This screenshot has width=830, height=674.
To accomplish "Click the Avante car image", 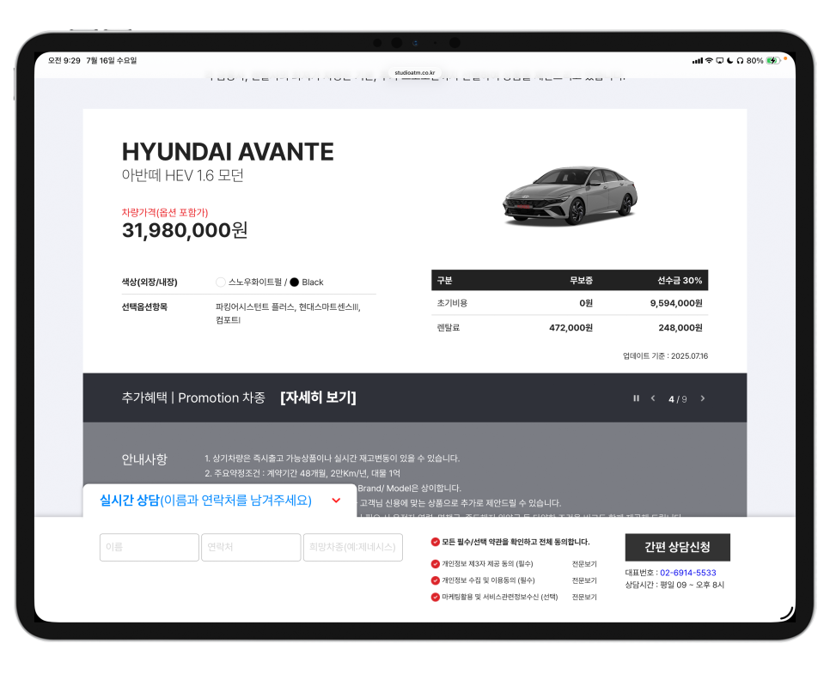I will click(x=570, y=195).
